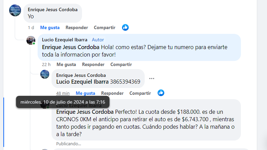Open the "Lucio Ezequiel Ibarra" author name beside the Autor badge
Viewport: 267px width, 150px height.
click(x=65, y=40)
